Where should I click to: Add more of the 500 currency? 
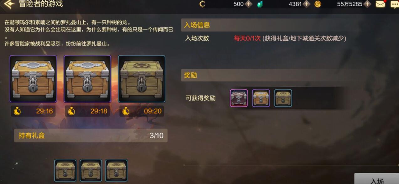(249, 4)
